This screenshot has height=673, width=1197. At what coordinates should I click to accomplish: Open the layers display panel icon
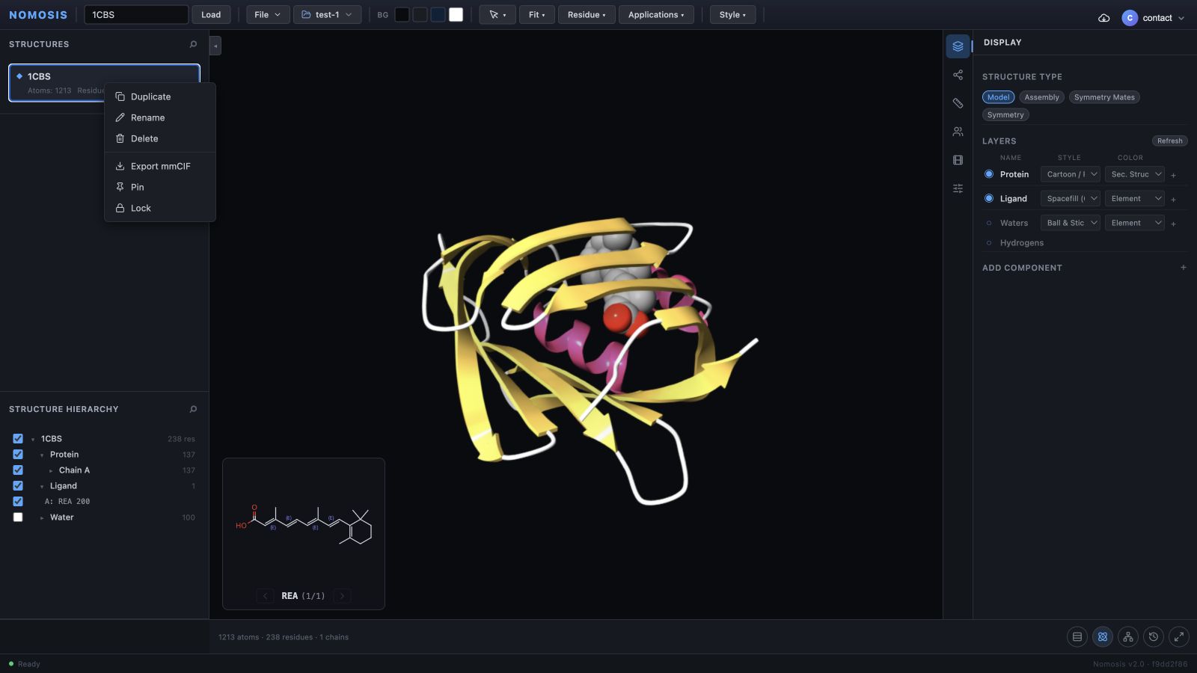[958, 46]
